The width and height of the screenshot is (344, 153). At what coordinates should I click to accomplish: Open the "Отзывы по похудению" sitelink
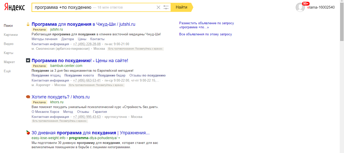coord(148,75)
